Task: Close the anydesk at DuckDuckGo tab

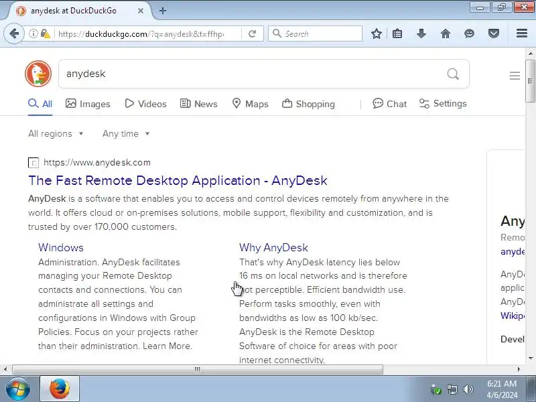Action: 141,11
